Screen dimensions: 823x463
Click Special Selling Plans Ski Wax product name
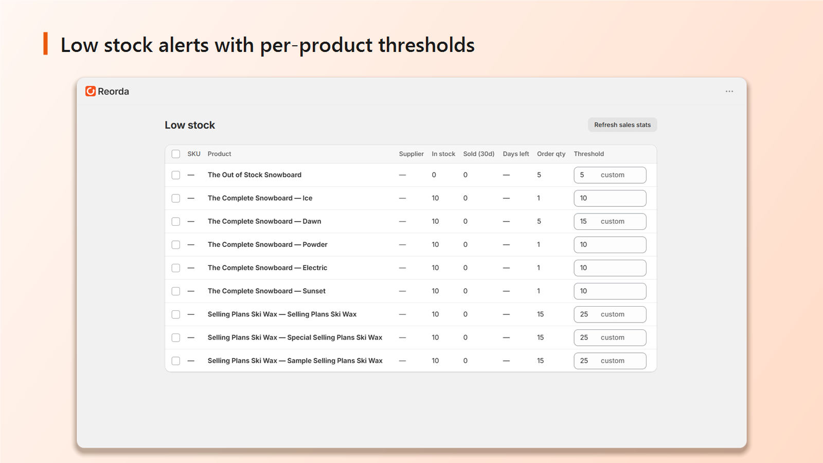(295, 337)
